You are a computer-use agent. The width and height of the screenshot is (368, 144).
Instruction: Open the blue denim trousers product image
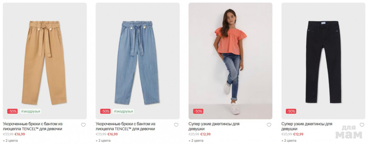[138, 61]
